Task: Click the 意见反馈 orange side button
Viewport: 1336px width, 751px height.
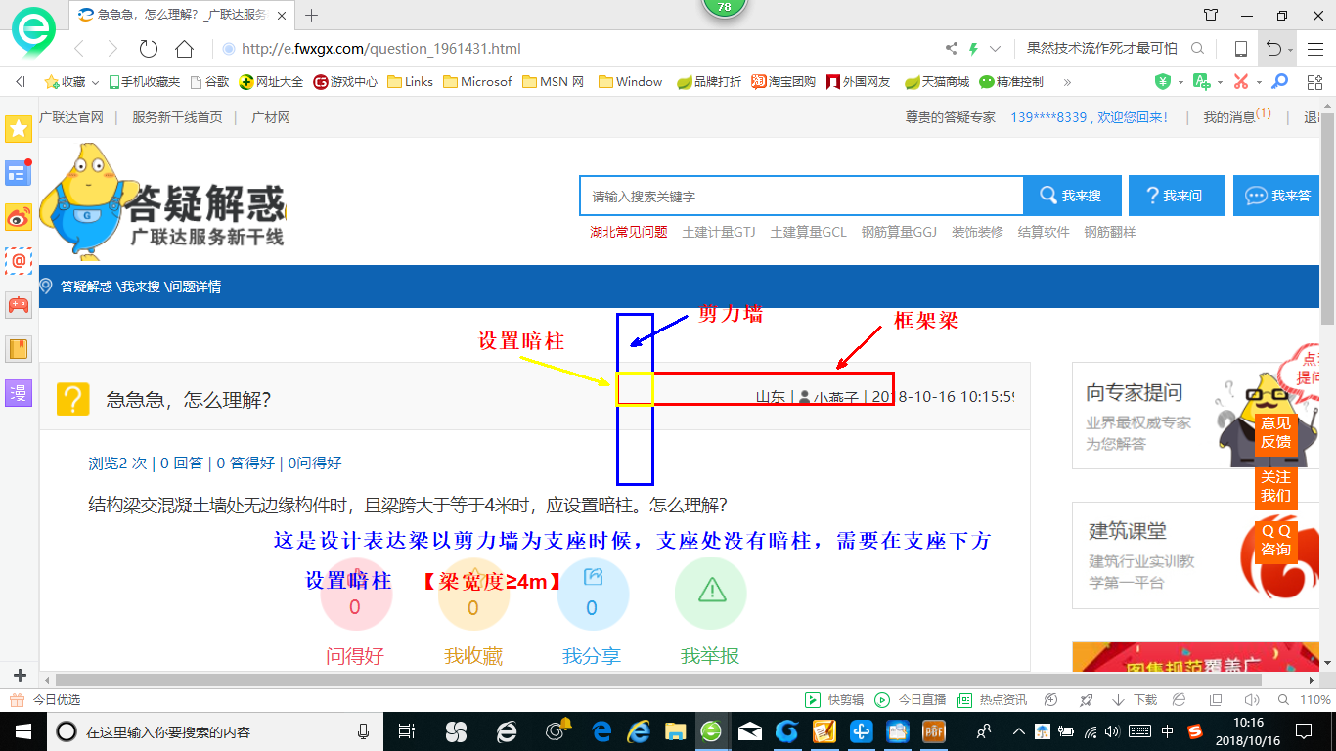Action: click(1274, 433)
